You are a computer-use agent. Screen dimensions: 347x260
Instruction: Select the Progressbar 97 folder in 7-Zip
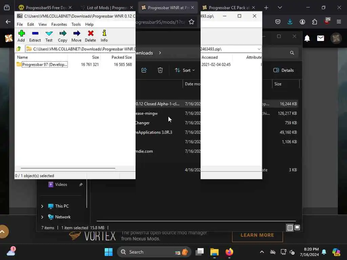coord(42,64)
